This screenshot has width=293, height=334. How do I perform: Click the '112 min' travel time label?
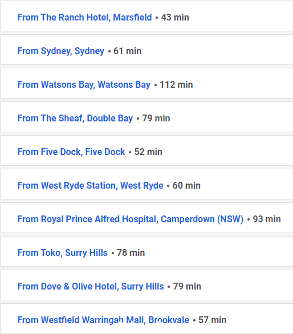176,85
